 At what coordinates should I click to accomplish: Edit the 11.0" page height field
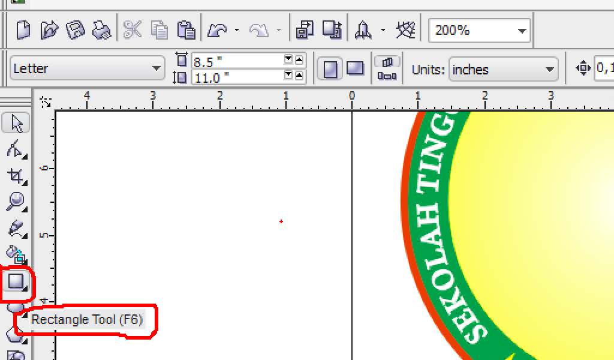click(237, 77)
